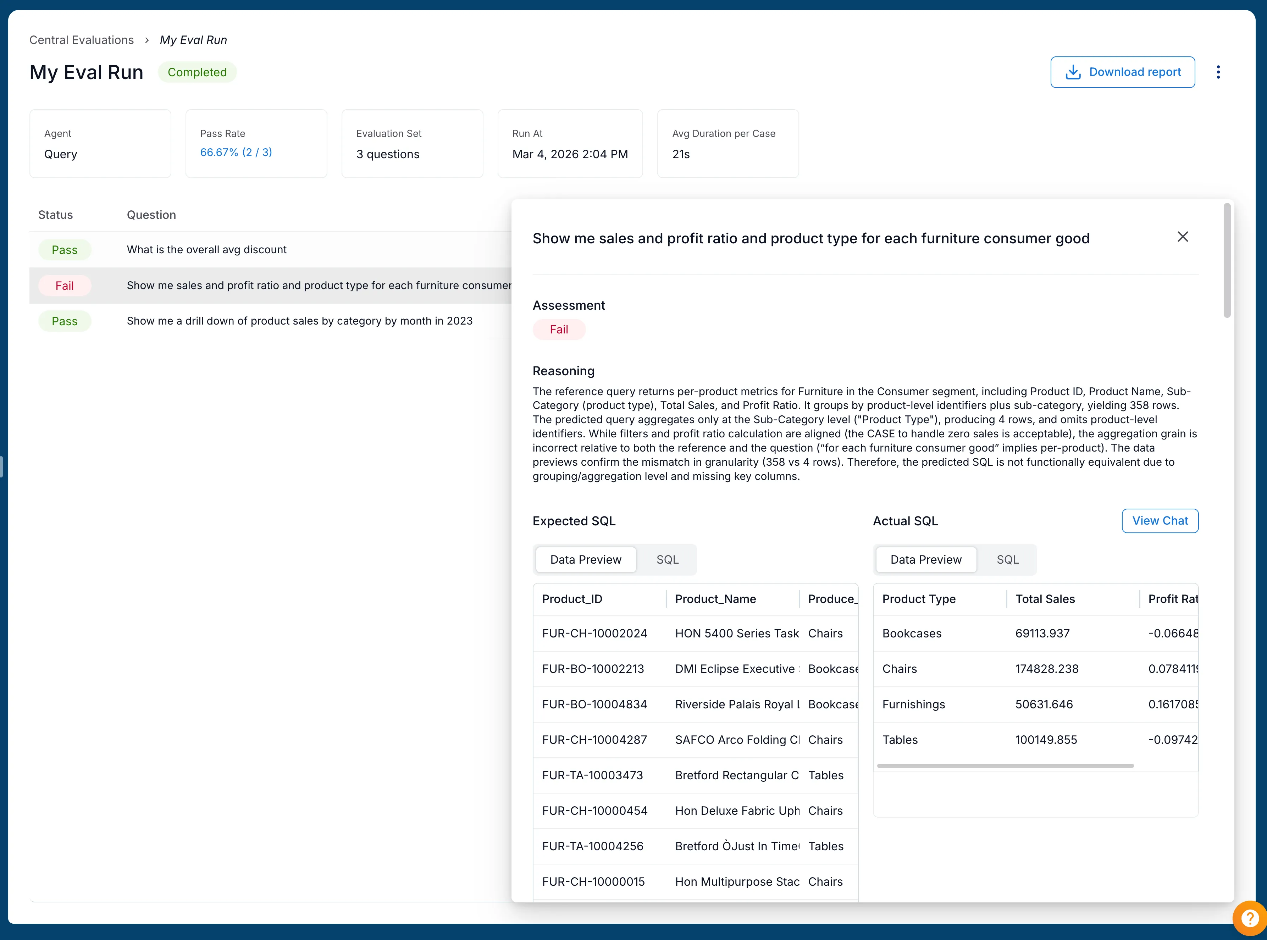Sort by Product_ID column header

point(572,599)
